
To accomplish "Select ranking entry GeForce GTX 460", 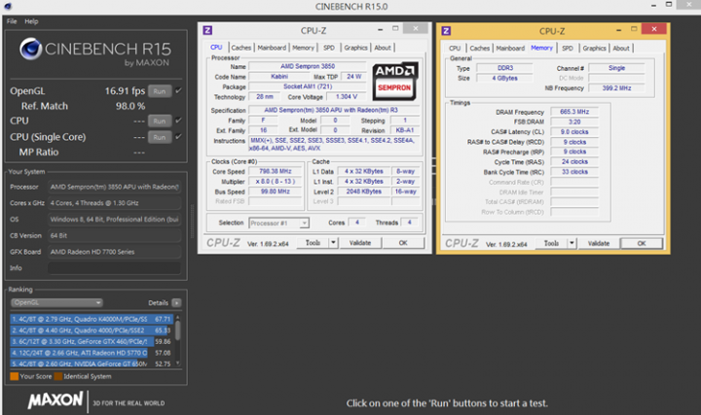I will 92,341.
